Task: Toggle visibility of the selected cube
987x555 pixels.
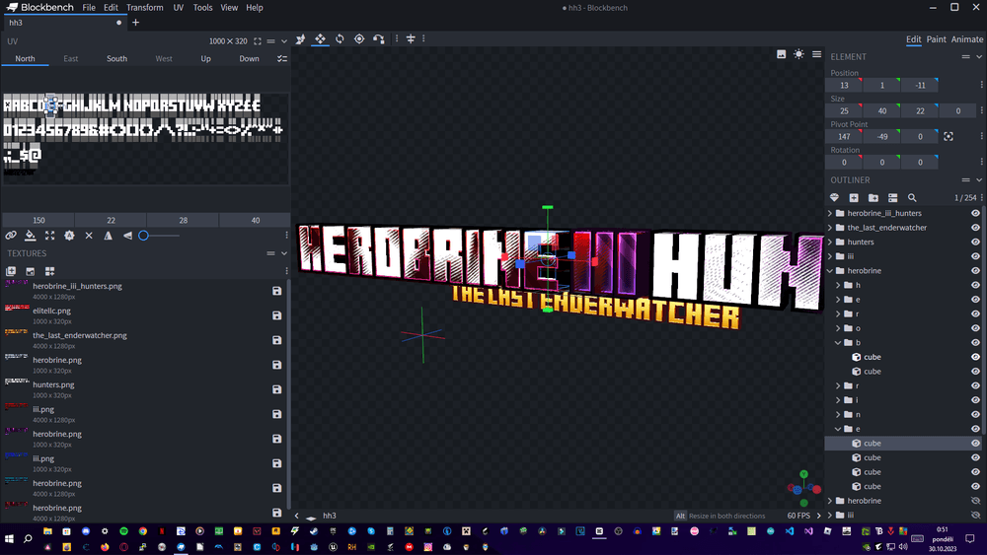Action: 975,444
